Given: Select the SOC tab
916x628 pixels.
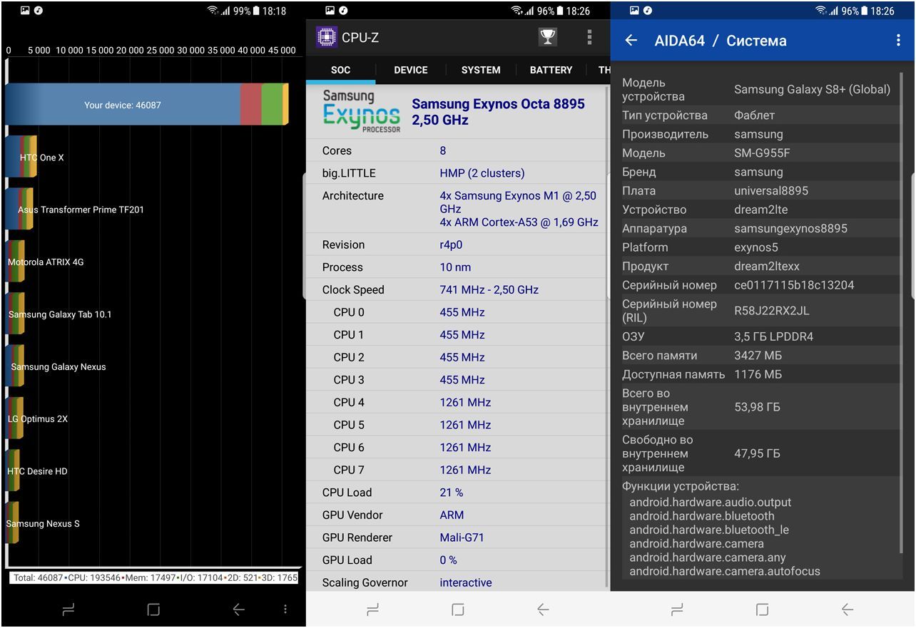Looking at the screenshot, I should pos(341,70).
